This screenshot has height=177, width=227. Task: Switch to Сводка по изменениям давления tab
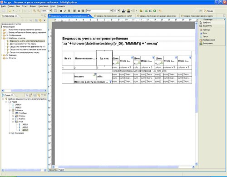pos(114,16)
